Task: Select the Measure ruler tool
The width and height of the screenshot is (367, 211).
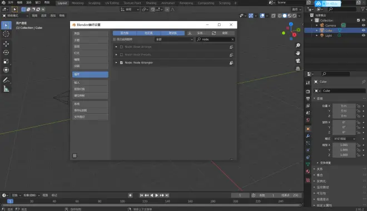Action: pos(6,89)
